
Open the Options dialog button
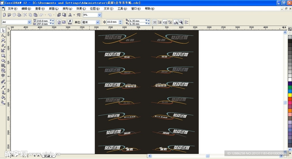tap(186, 22)
